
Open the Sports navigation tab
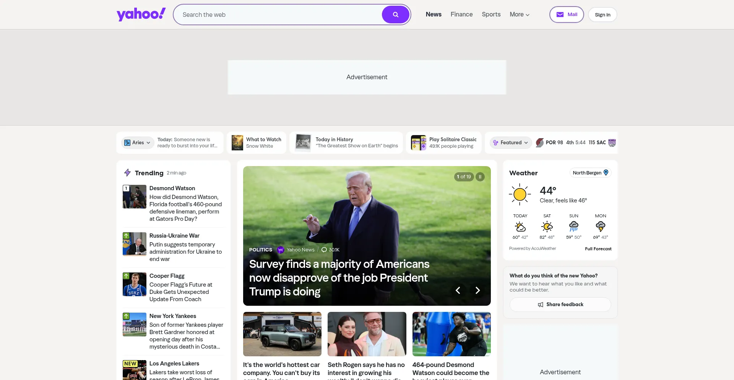click(x=491, y=15)
